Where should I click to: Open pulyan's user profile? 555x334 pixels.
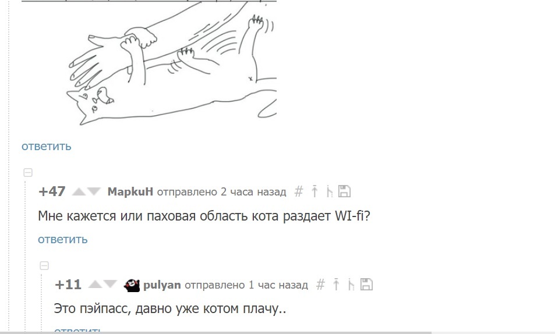(x=162, y=285)
